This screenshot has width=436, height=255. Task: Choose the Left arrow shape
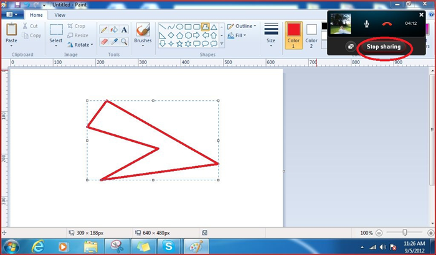pyautogui.click(x=205, y=35)
